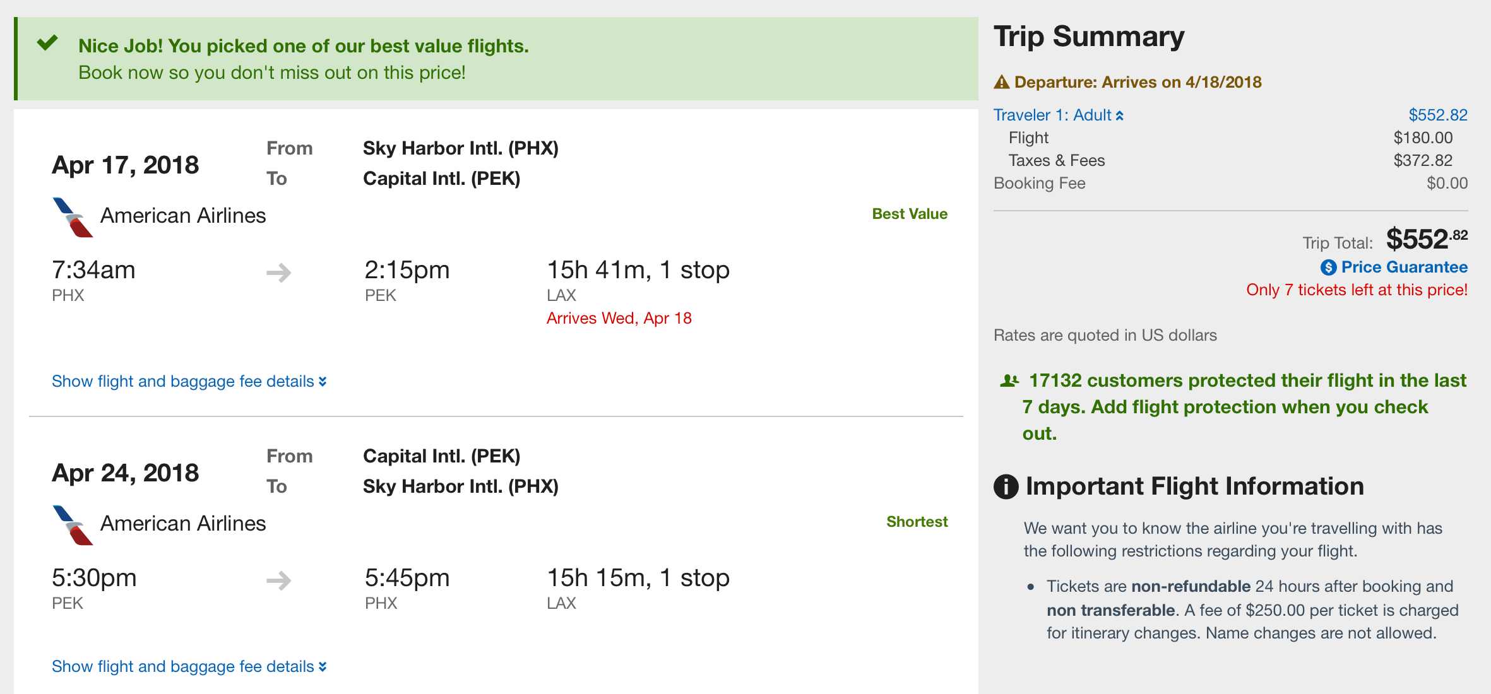Click the customers protected people icon
This screenshot has width=1491, height=694.
1009,381
